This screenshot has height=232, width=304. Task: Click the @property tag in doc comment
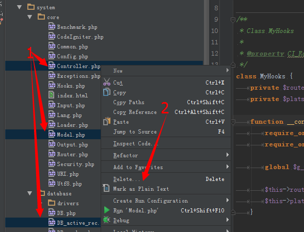265,54
